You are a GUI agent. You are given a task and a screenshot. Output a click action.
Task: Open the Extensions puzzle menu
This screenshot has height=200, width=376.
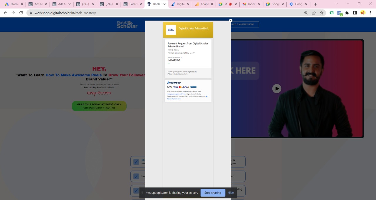point(347,13)
